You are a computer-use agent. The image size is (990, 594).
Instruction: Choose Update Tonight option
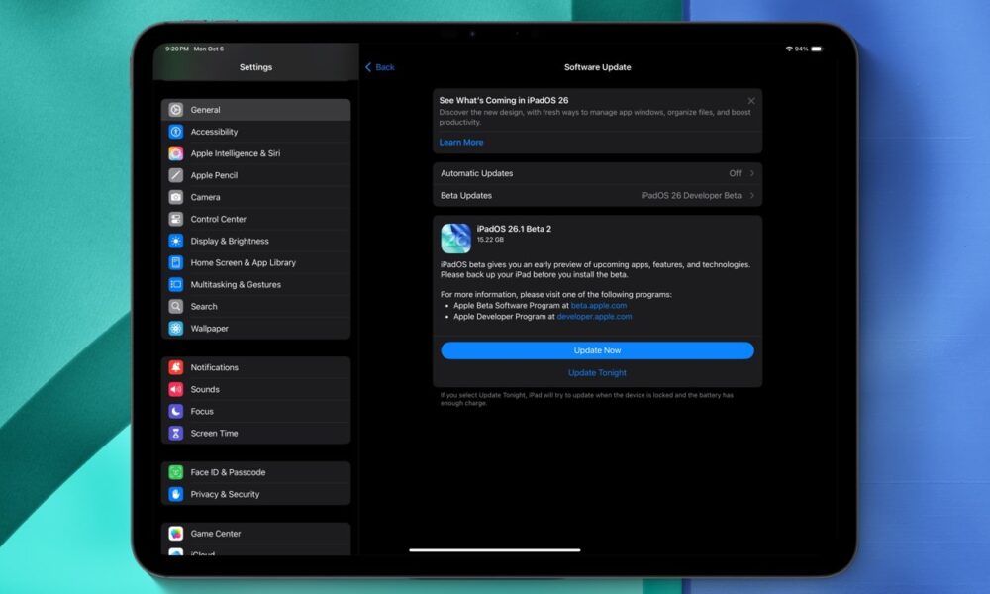click(597, 373)
